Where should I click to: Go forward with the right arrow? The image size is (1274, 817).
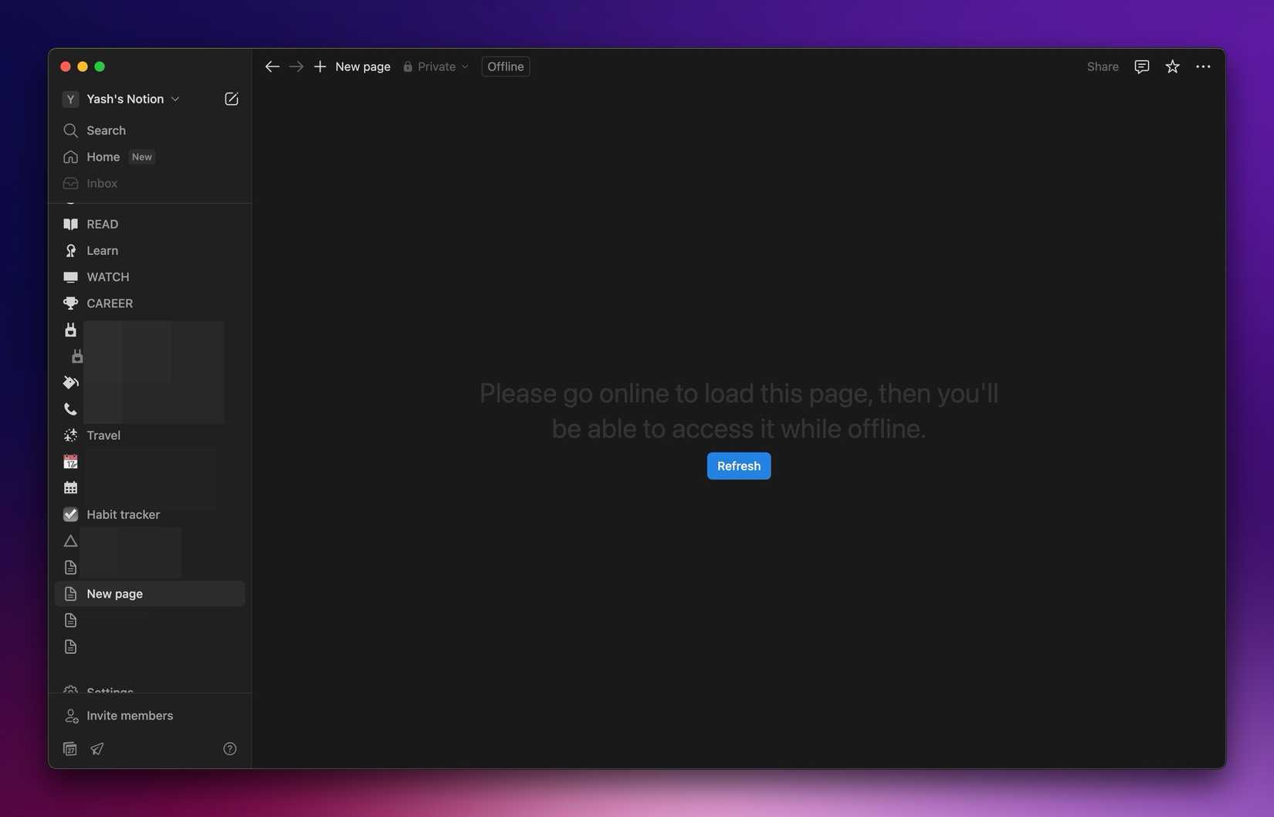[x=296, y=66]
